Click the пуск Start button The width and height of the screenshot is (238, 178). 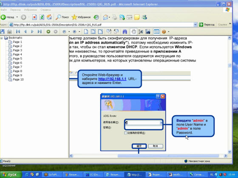(11, 175)
